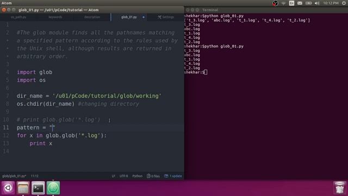The height and width of the screenshot is (196, 348).
Task: Click line number 4 in the gutter
Action: coord(7,72)
